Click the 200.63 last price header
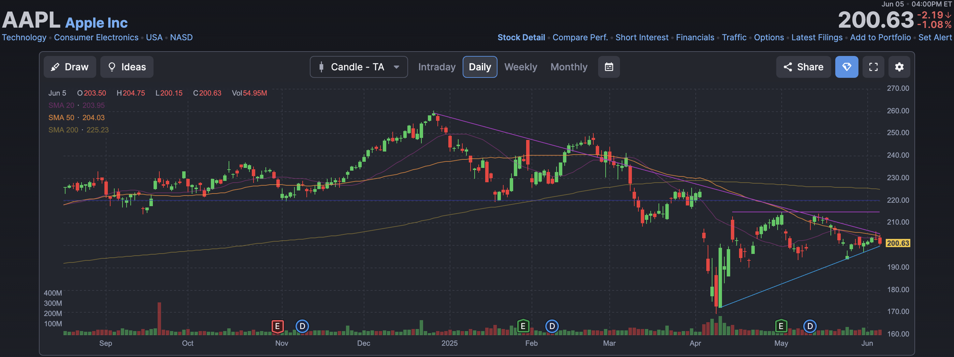The height and width of the screenshot is (357, 954). click(x=876, y=20)
